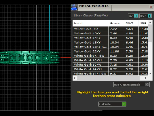This screenshot has width=154, height=116.
Task: Select the Yellow Gold:9KY row
Action: click(110, 29)
